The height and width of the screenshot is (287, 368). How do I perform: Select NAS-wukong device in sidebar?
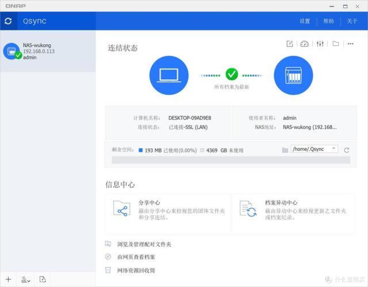pyautogui.click(x=48, y=51)
